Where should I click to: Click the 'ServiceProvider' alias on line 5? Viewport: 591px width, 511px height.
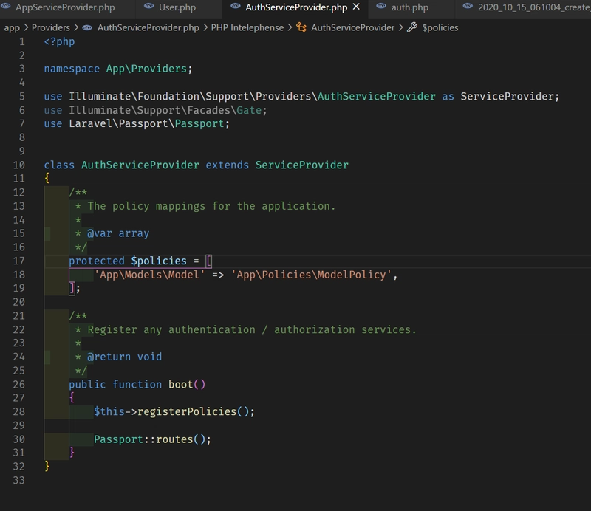point(507,97)
